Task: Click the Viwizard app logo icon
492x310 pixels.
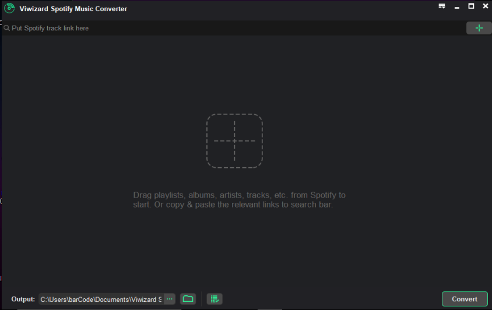Action: tap(9, 9)
